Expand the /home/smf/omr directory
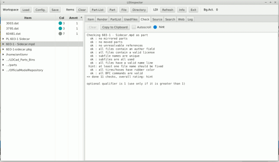This screenshot has width=279, height=162. [3, 54]
